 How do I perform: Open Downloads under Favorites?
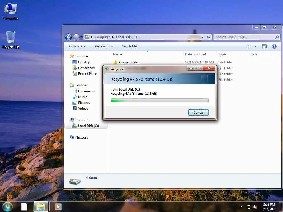coord(86,68)
